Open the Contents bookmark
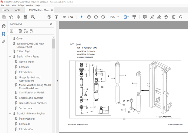Viewport: 188px width, 133px height. [24, 67]
